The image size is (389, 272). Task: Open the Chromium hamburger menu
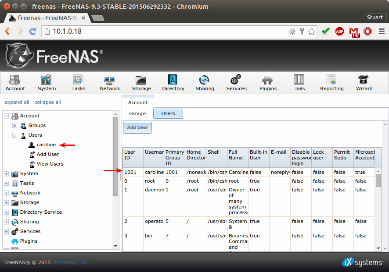[x=382, y=32]
